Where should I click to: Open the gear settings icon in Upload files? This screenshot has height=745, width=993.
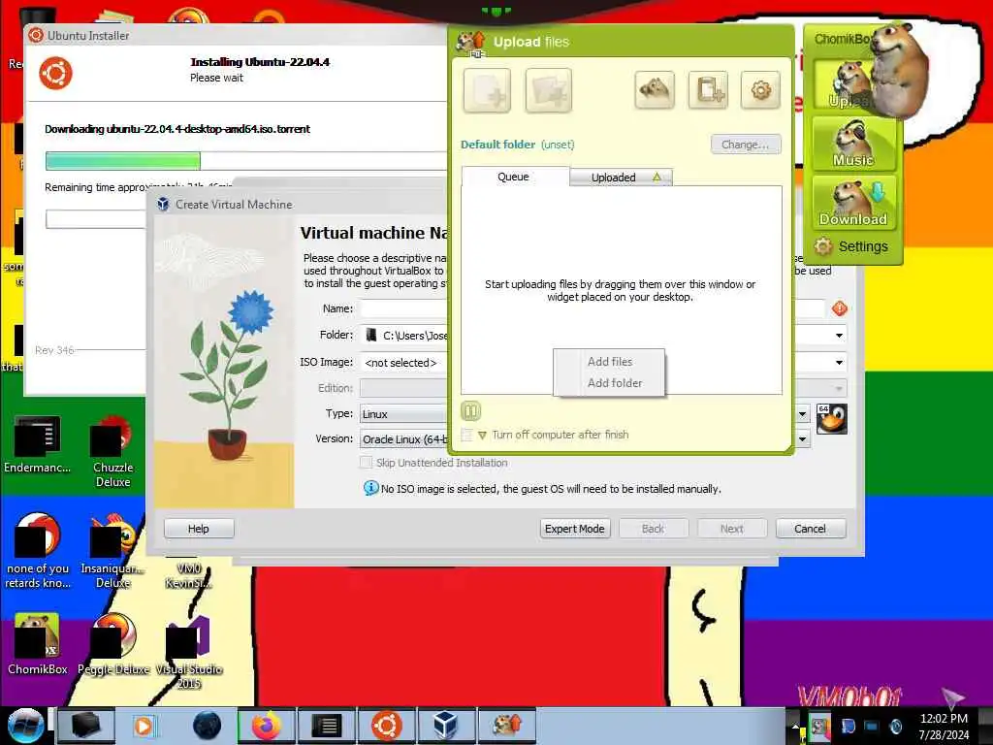point(760,90)
